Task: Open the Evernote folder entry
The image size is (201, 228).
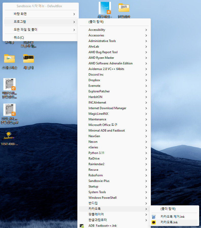Action: [114, 86]
